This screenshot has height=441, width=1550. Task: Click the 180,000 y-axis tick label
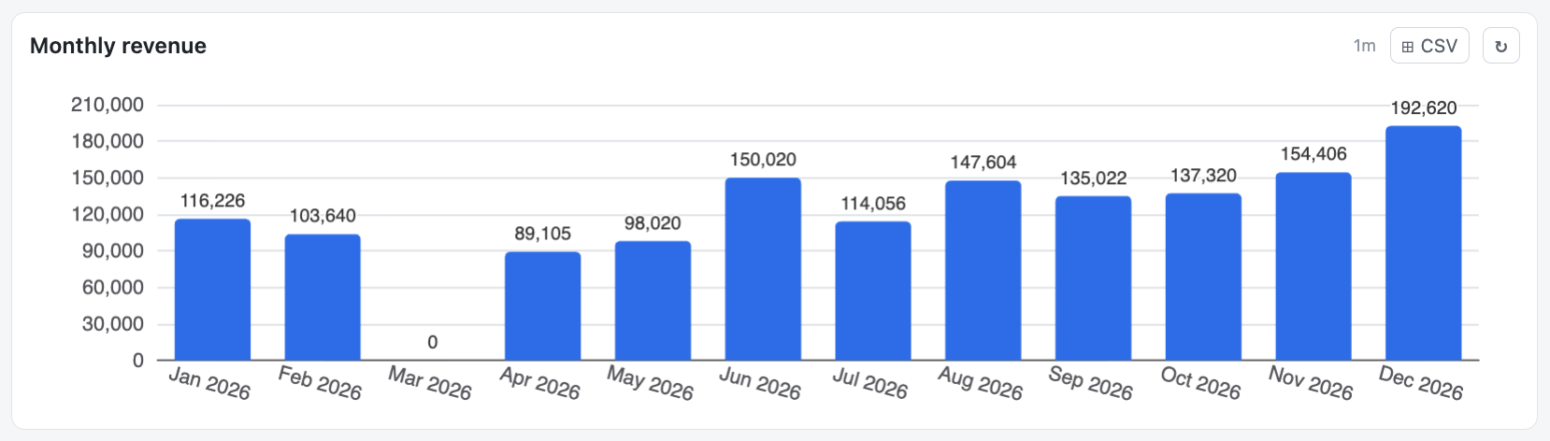point(108,141)
